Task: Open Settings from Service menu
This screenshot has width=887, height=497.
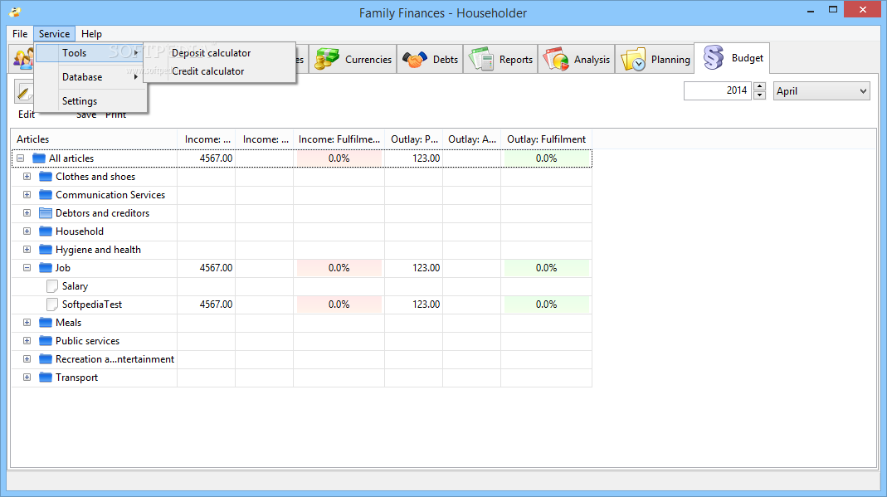Action: [x=88, y=101]
